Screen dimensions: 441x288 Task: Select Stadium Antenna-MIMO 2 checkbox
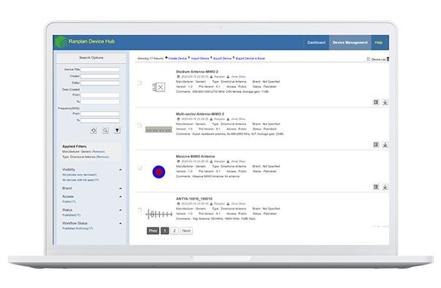139,83
